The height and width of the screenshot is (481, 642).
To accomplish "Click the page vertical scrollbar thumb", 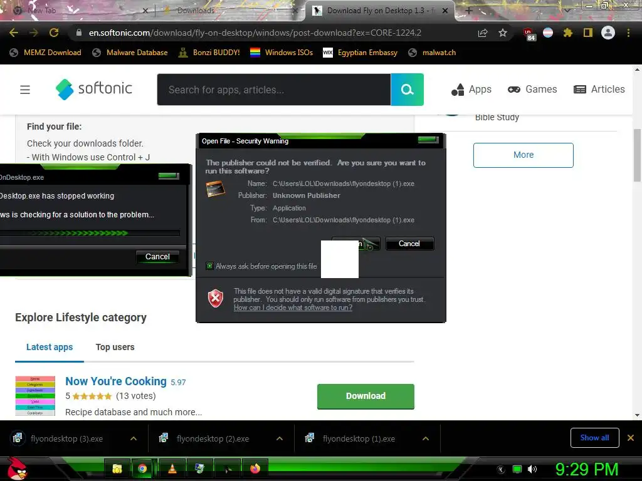I will tap(637, 155).
